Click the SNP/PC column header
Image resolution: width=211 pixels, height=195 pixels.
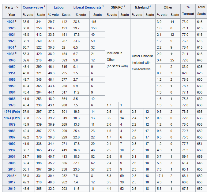(x=118, y=8)
